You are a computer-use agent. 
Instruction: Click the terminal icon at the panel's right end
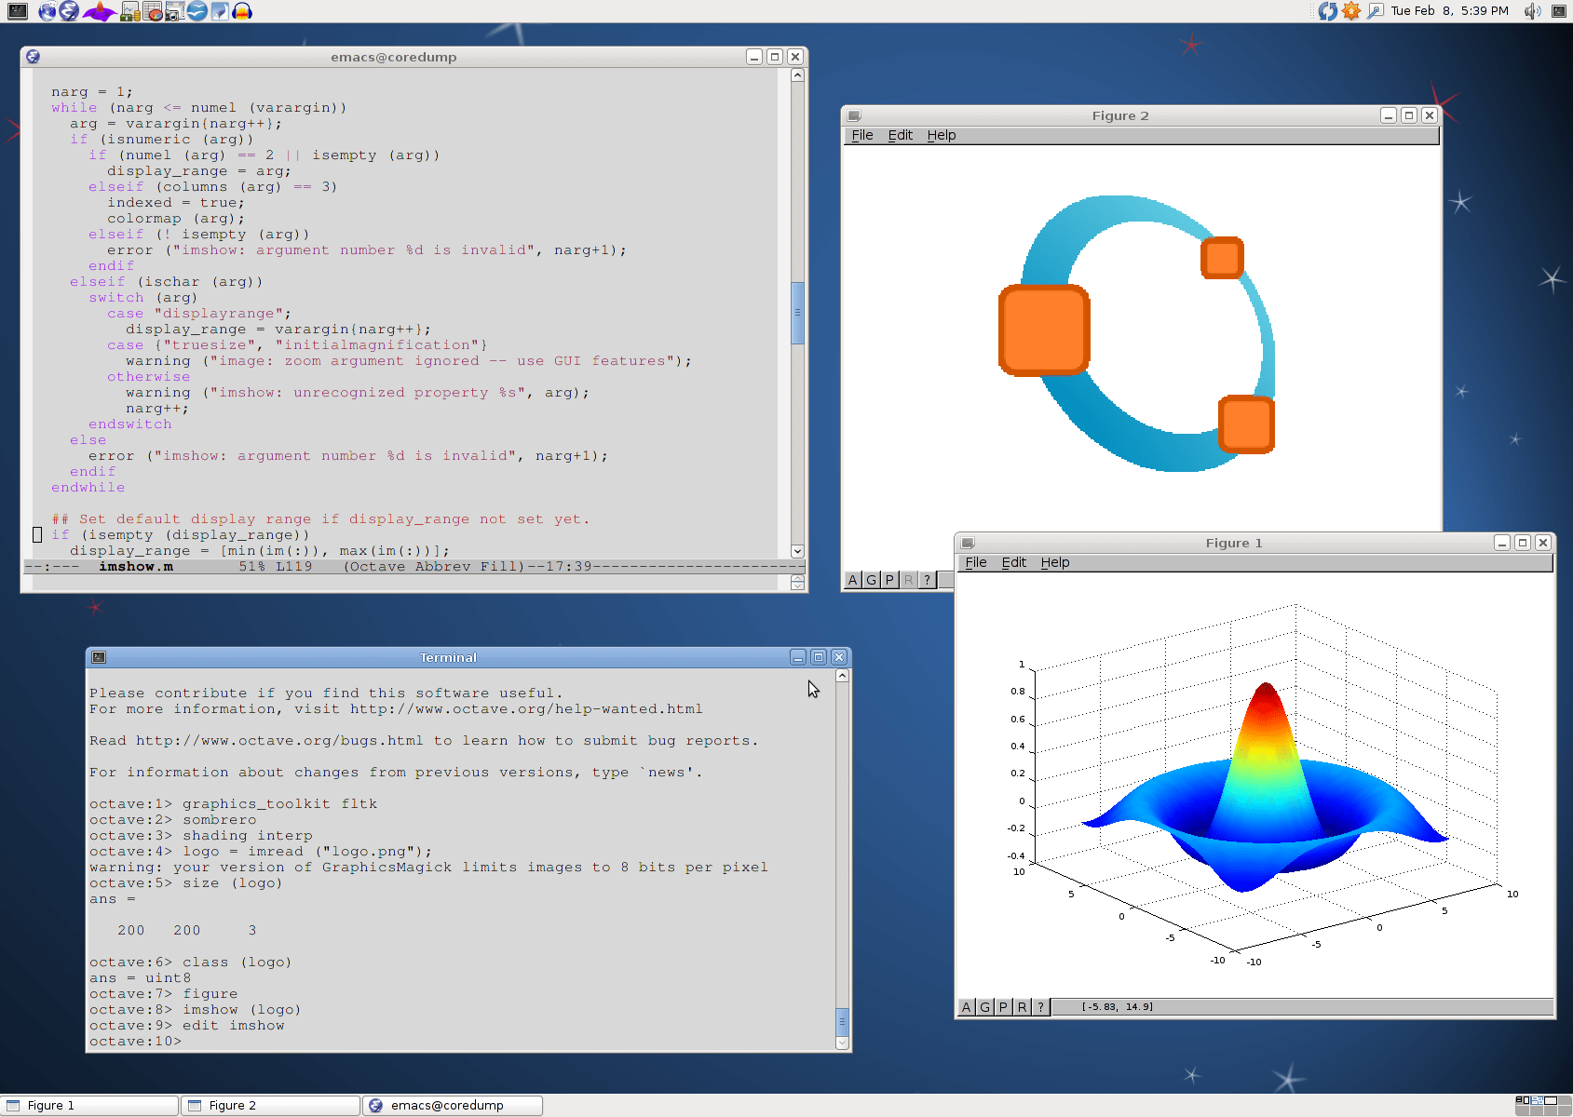tap(1559, 11)
